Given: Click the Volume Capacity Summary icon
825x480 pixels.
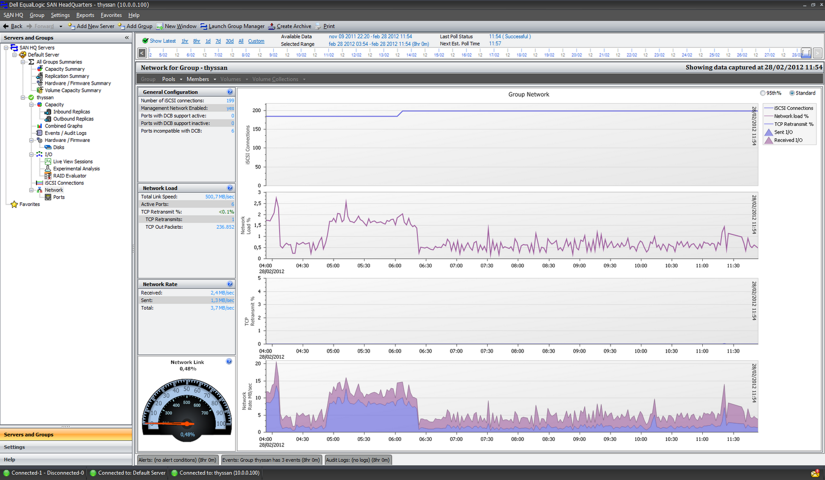Looking at the screenshot, I should [x=40, y=90].
